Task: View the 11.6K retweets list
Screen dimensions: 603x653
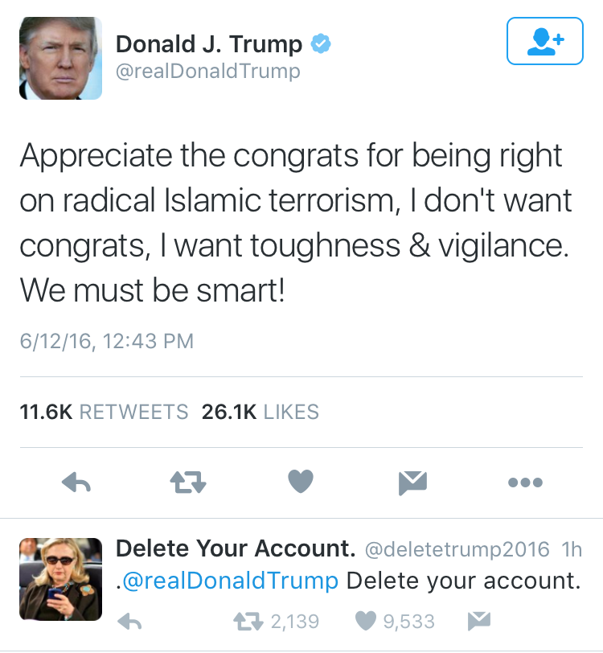Action: click(104, 412)
